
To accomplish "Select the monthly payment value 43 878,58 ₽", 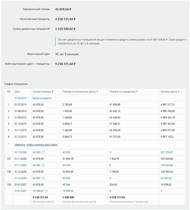I will 63,9.
